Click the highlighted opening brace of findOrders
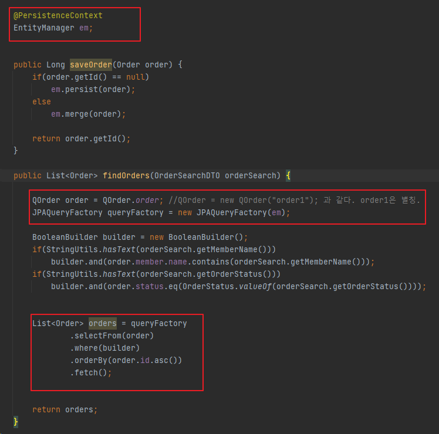The width and height of the screenshot is (439, 434). coord(288,176)
